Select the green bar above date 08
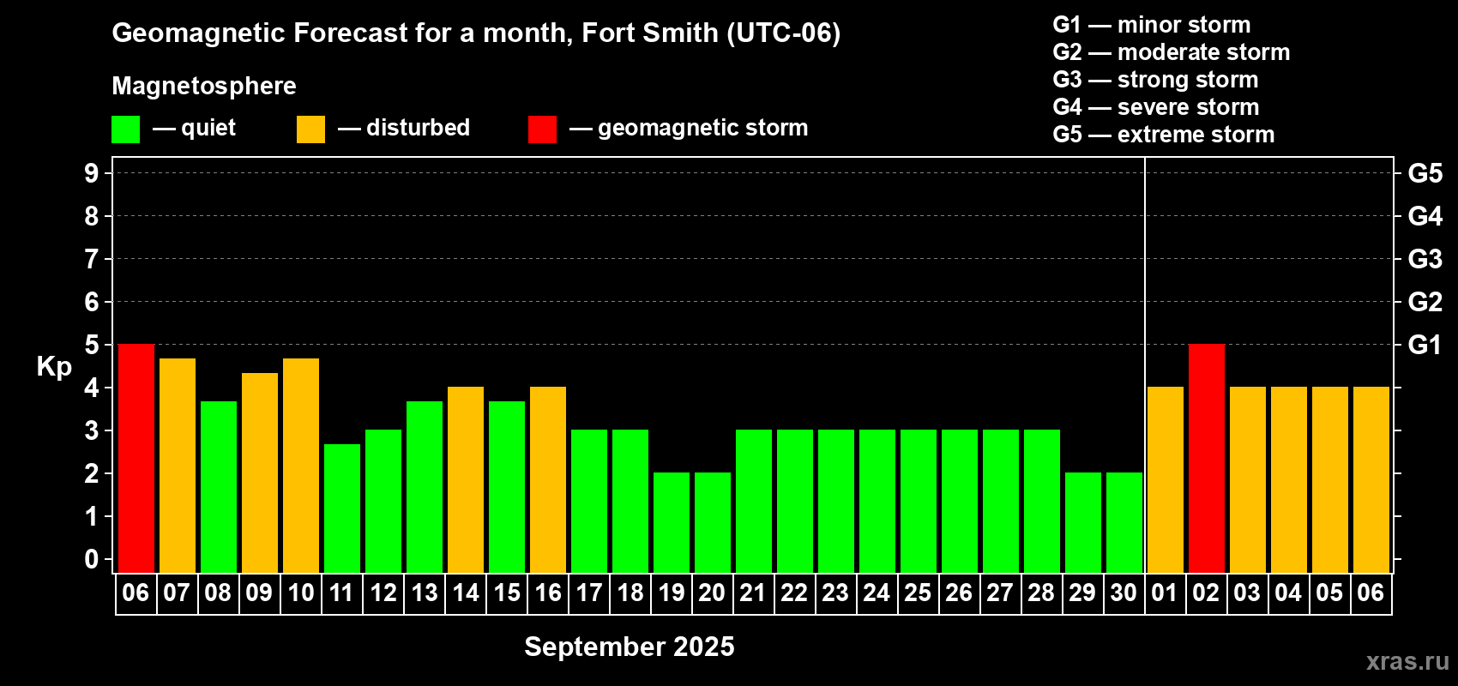Screen dimensions: 1458x686 click(219, 487)
